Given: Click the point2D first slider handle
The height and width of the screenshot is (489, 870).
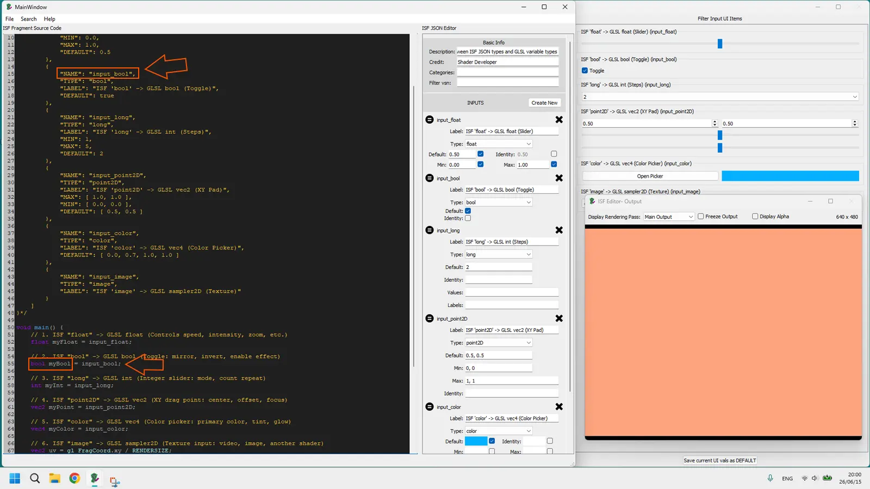Looking at the screenshot, I should point(720,135).
